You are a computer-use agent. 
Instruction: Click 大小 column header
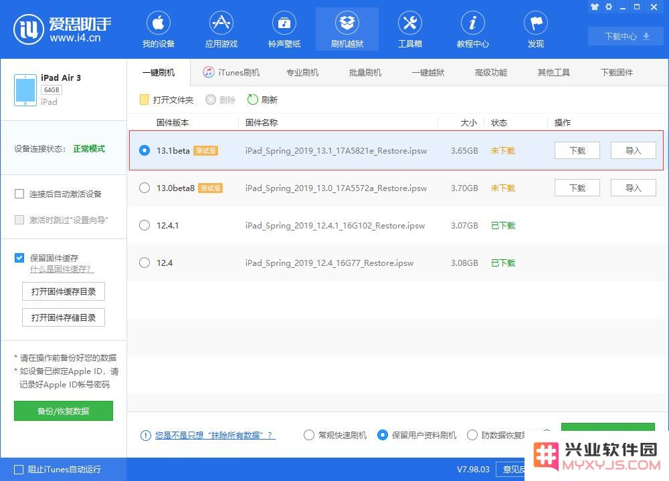(469, 123)
